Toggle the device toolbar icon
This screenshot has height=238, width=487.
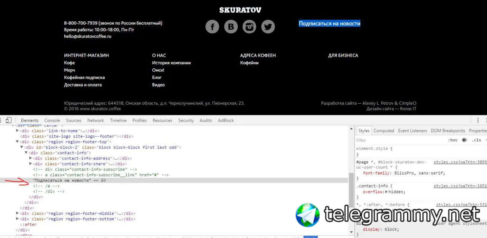tap(9, 120)
